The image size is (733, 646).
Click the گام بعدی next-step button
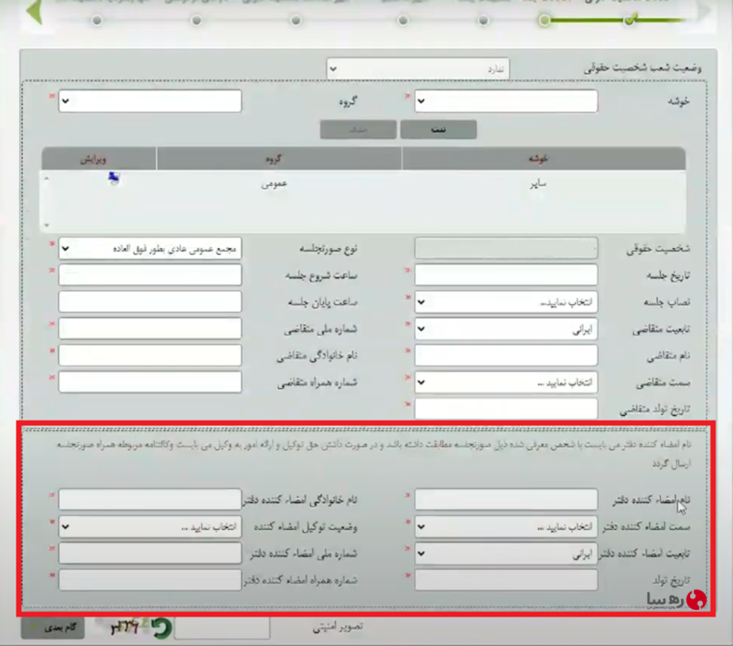pos(53,628)
